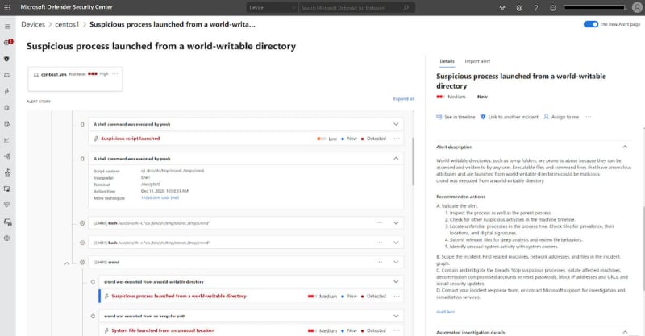Expand the crond process row chevron

(396, 262)
